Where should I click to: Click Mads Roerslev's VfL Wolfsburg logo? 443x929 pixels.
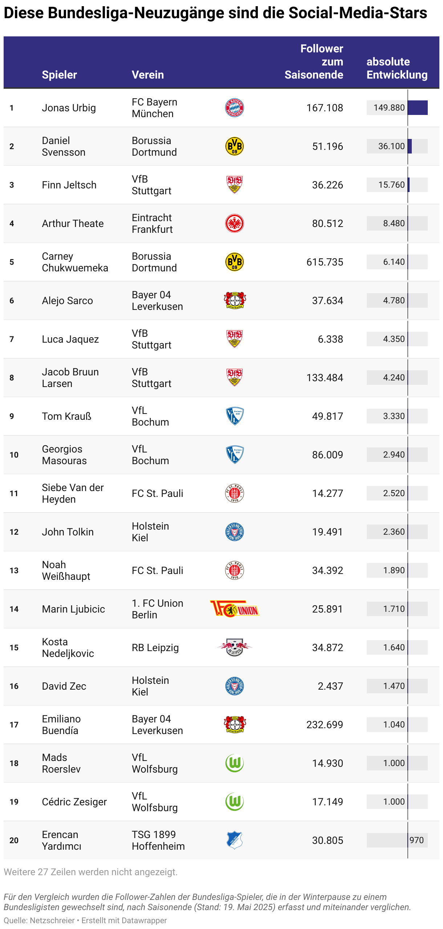[235, 763]
